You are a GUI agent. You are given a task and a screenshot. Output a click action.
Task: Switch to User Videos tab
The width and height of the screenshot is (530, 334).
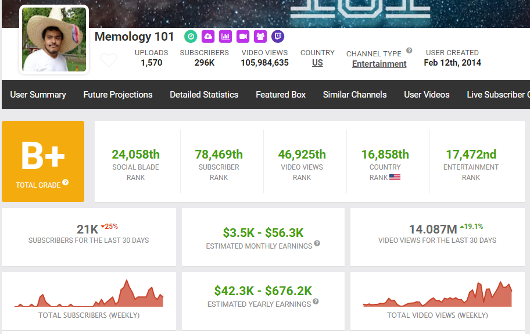point(427,95)
